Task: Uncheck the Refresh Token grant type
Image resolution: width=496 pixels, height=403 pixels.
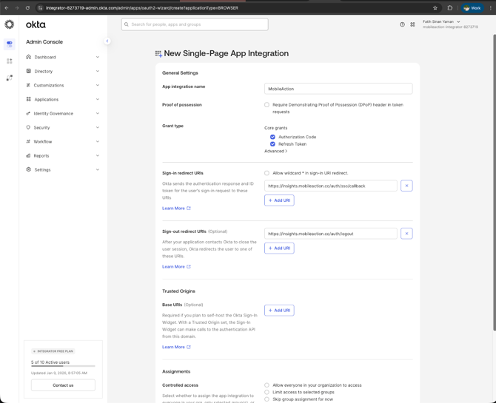Action: click(x=272, y=144)
